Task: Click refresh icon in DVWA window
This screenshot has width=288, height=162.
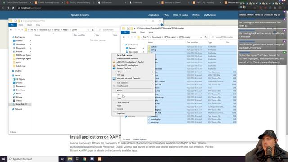Action: point(93,30)
